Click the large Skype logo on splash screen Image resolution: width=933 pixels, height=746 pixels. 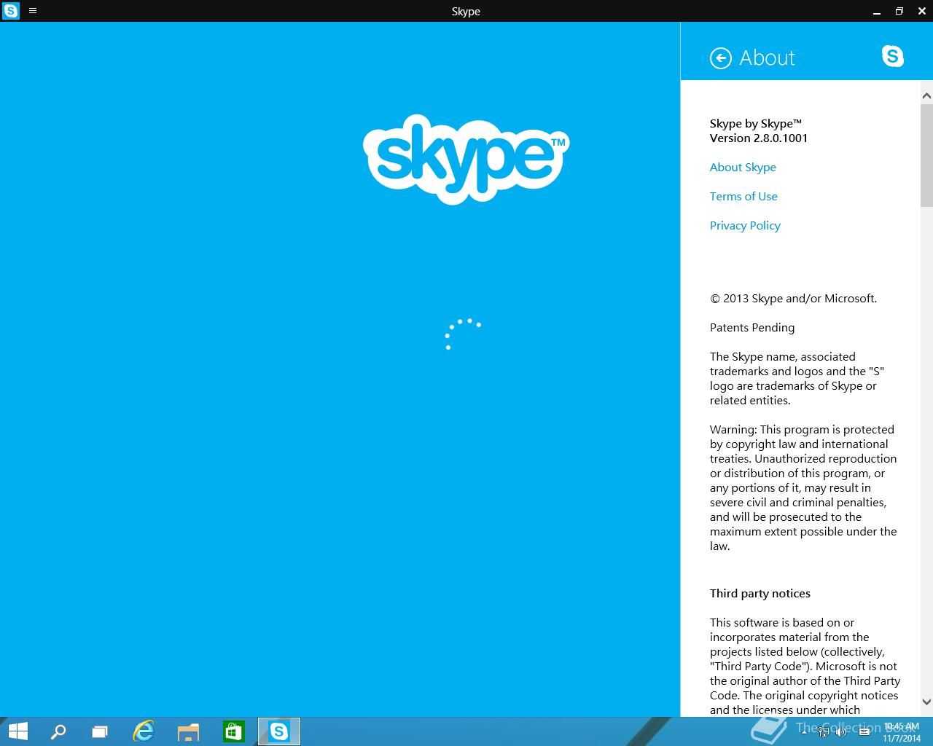466,159
